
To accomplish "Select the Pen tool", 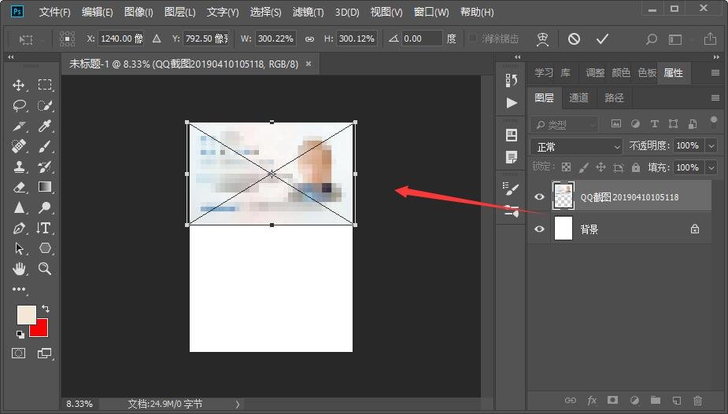I will (20, 229).
